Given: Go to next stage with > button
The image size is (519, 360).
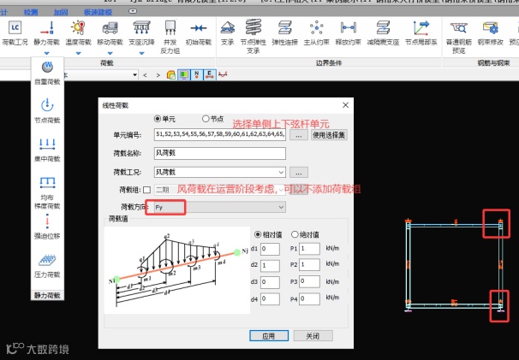Looking at the screenshot, I should tap(158, 75).
